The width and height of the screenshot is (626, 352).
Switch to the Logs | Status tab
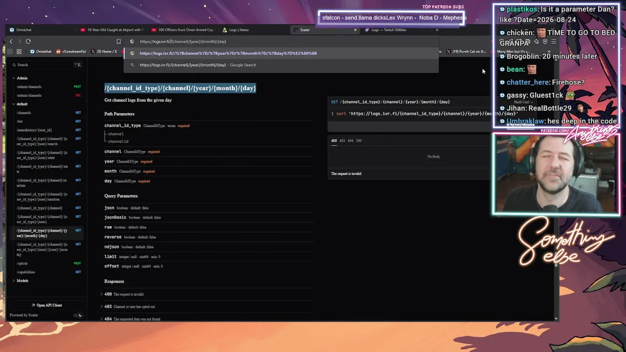253,30
